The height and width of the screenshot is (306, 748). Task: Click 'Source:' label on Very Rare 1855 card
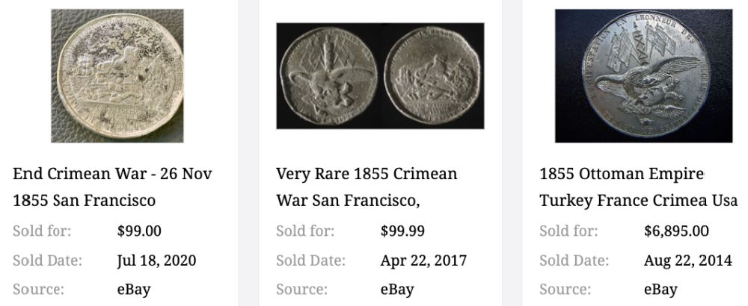301,290
